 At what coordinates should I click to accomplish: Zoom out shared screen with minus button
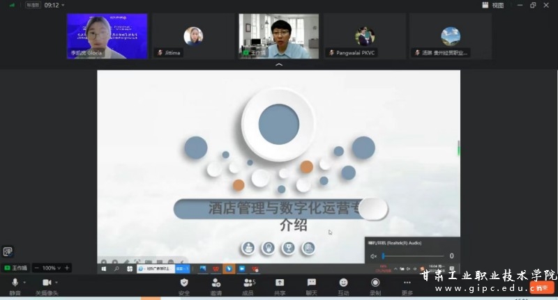coord(36,268)
